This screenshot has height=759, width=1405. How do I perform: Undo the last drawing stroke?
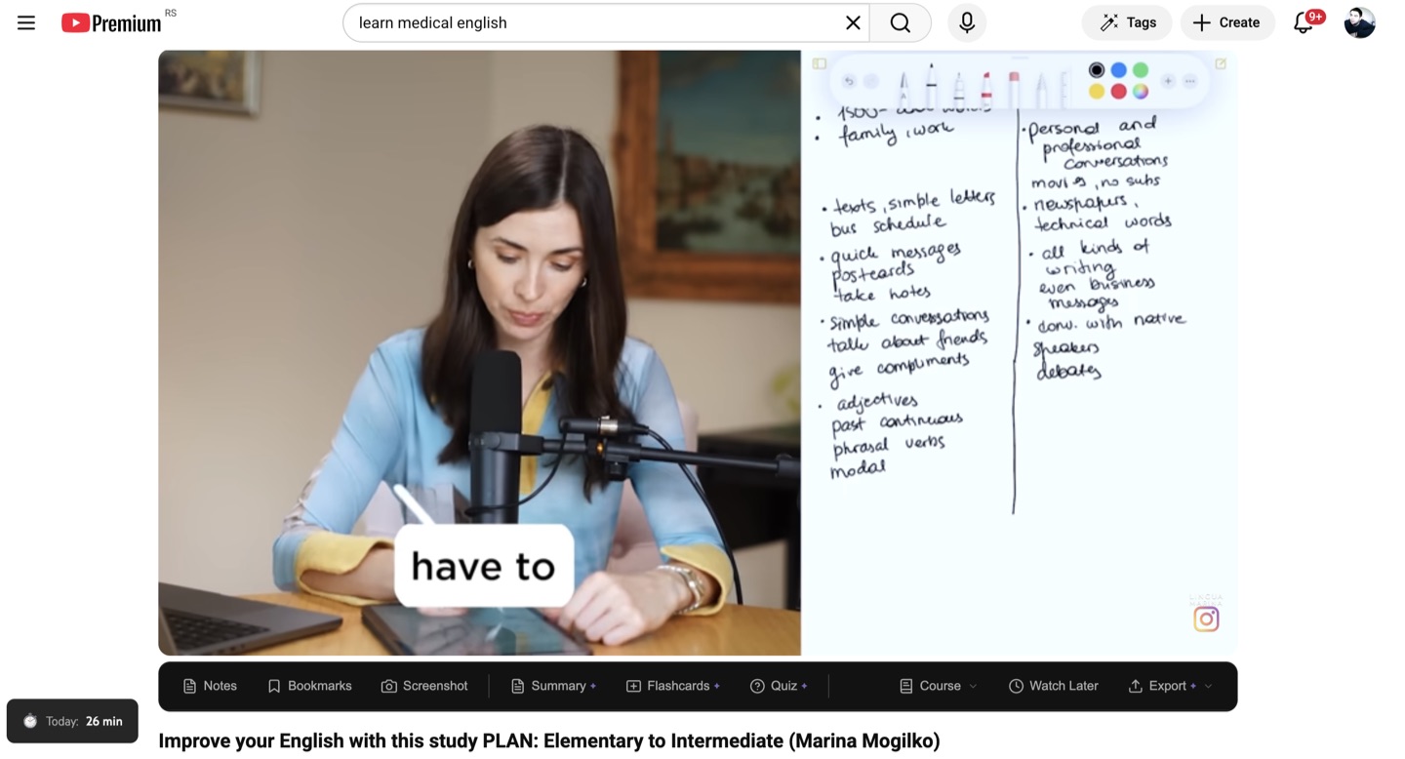[849, 81]
